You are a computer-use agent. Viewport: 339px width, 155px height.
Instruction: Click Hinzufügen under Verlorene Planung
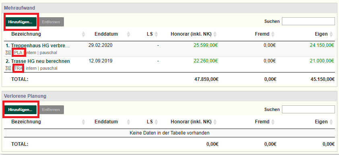(x=21, y=110)
